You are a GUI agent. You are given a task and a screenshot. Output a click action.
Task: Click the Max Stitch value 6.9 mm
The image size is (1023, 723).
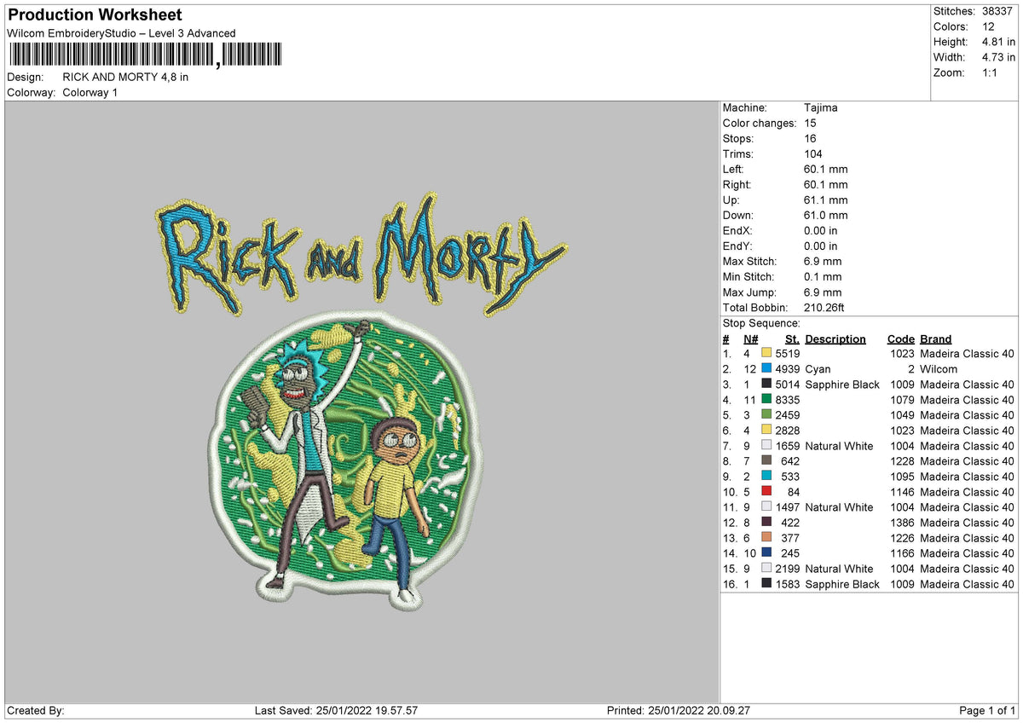pos(823,261)
